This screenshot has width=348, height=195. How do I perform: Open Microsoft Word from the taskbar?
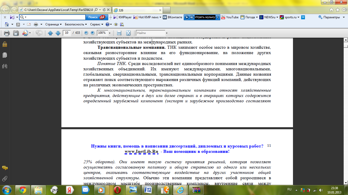coord(148,190)
